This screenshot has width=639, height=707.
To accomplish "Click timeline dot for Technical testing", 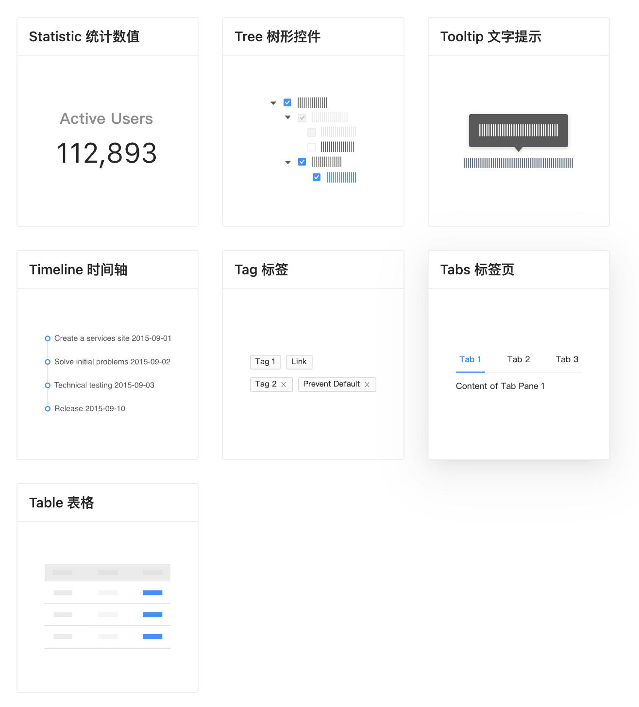I will tap(48, 385).
